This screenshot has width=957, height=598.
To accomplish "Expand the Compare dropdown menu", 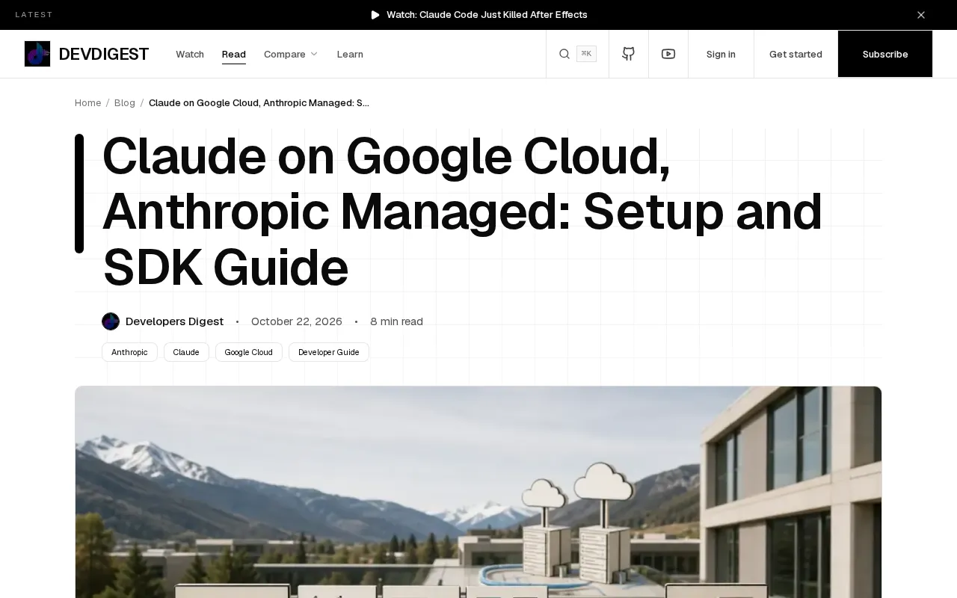I will pyautogui.click(x=291, y=54).
